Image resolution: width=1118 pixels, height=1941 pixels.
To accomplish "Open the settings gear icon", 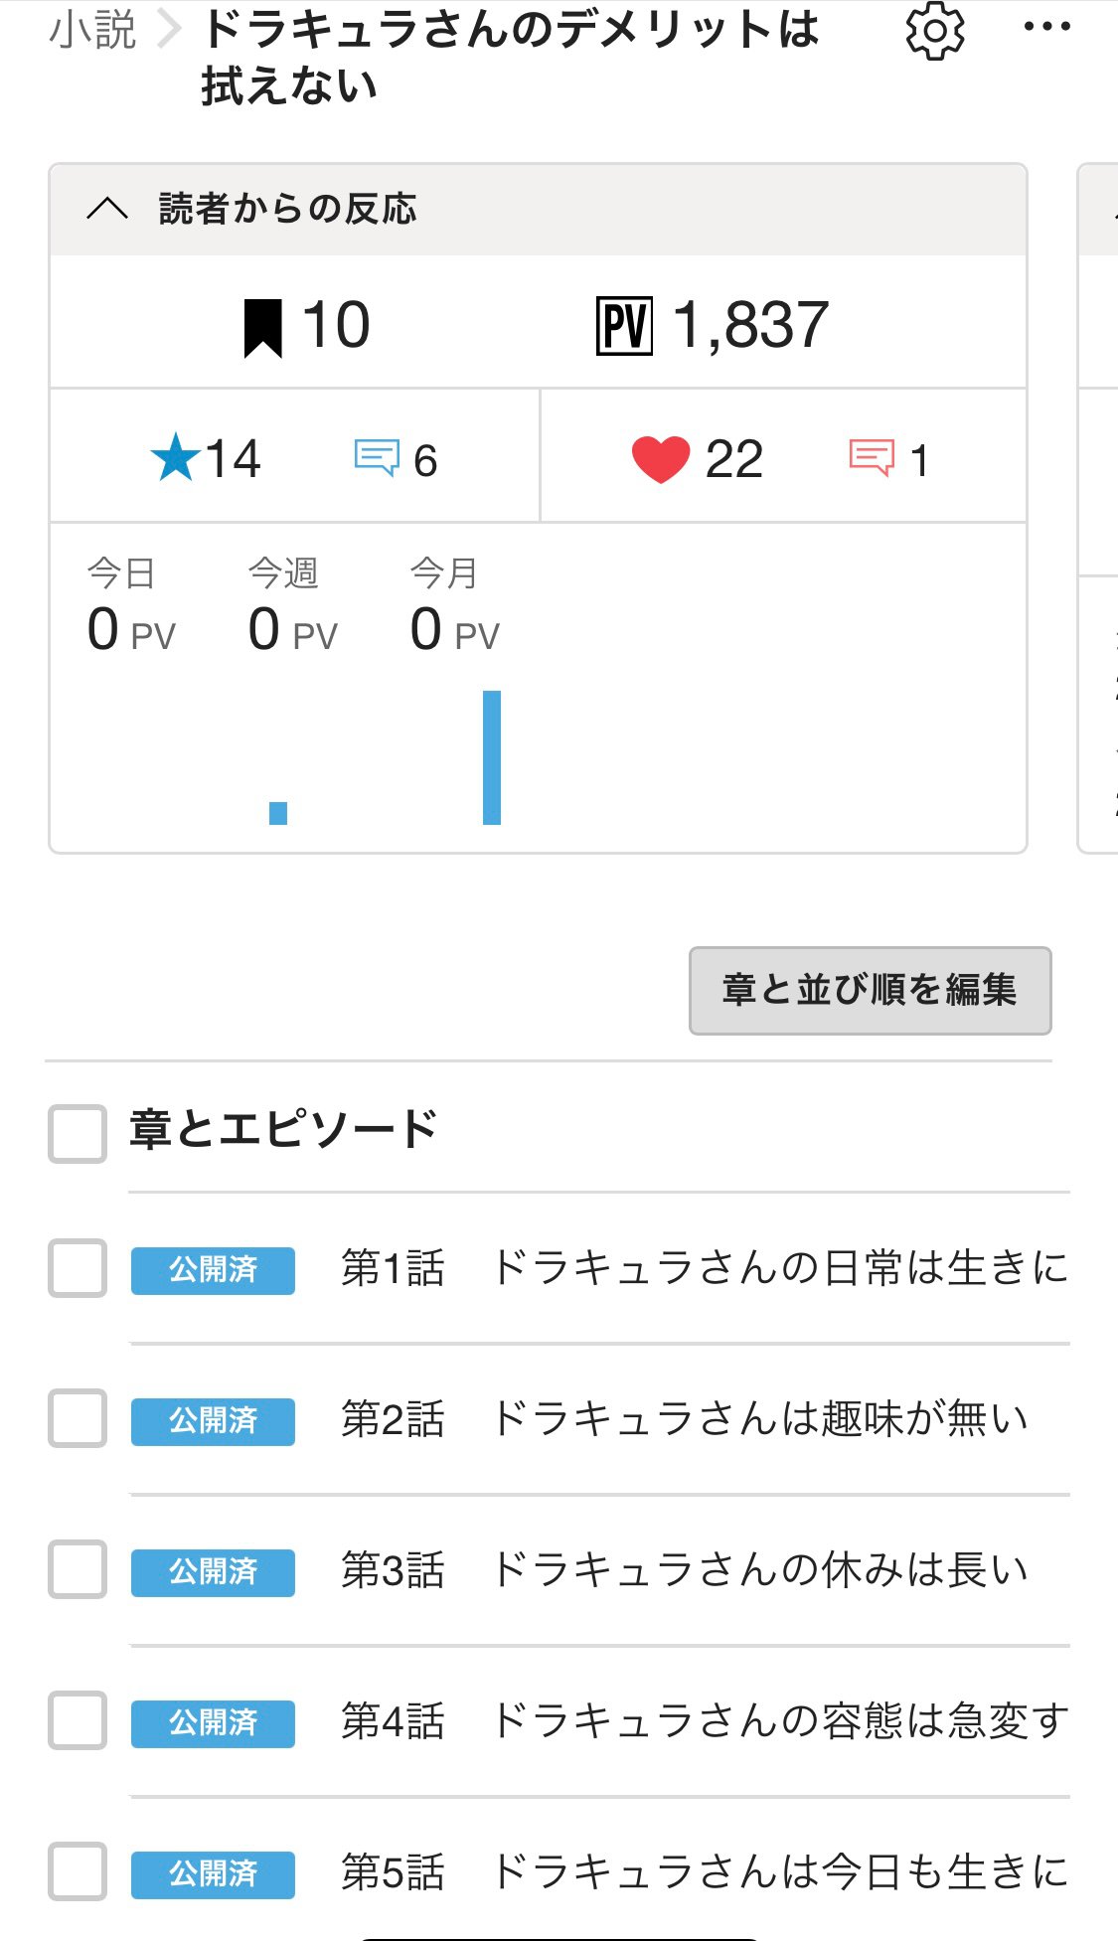I will [x=935, y=31].
